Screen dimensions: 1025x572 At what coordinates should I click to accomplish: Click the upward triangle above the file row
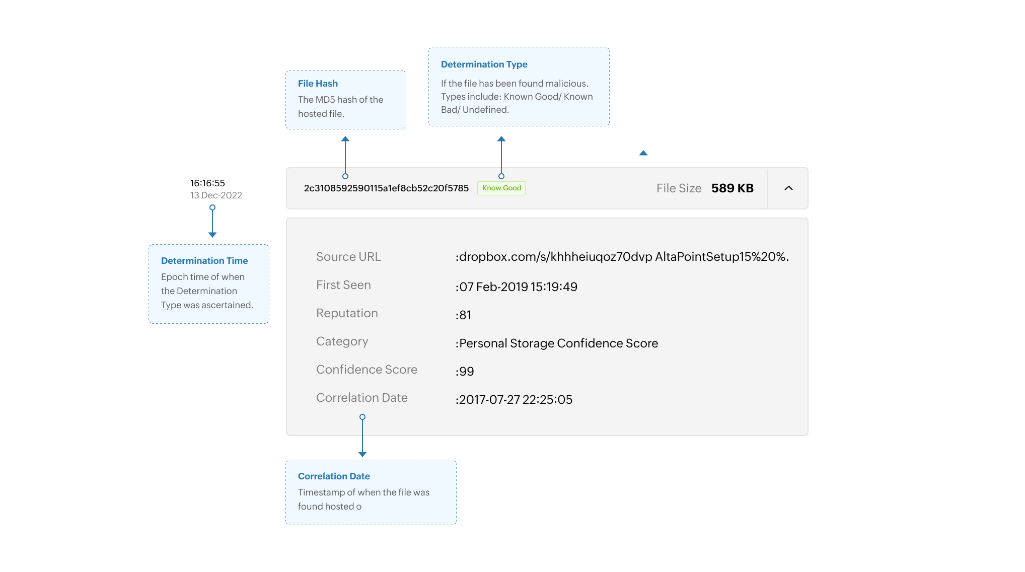(x=643, y=152)
